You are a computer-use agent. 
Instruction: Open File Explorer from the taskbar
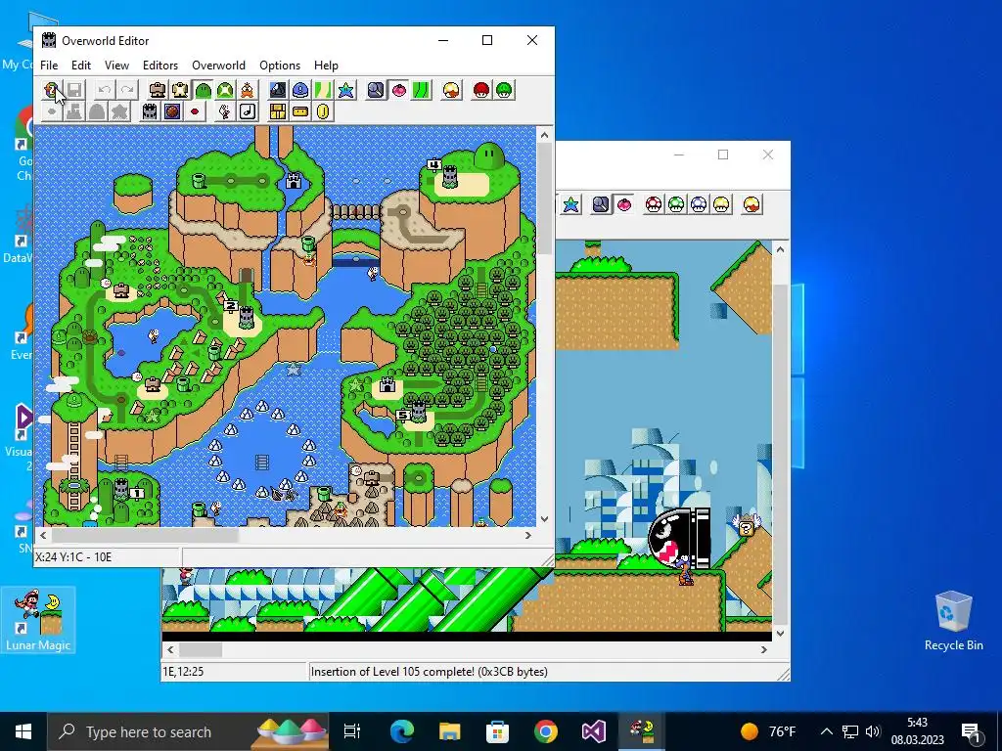[x=450, y=731]
